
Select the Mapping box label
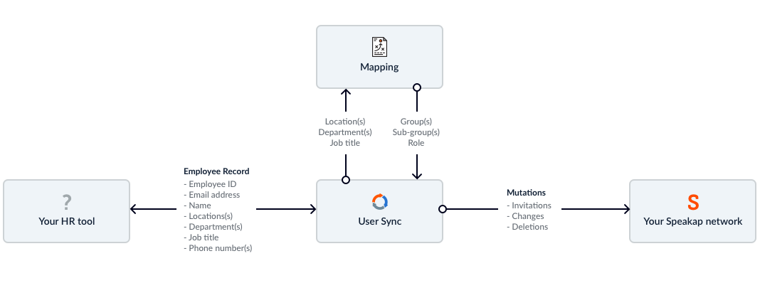[x=379, y=67]
